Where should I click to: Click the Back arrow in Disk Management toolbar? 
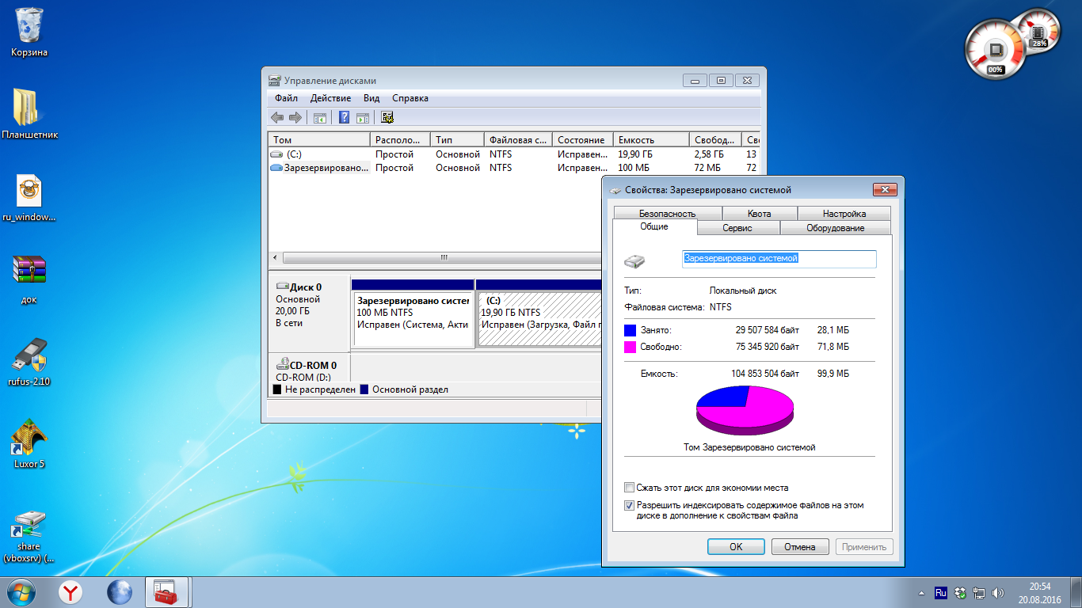pyautogui.click(x=277, y=118)
